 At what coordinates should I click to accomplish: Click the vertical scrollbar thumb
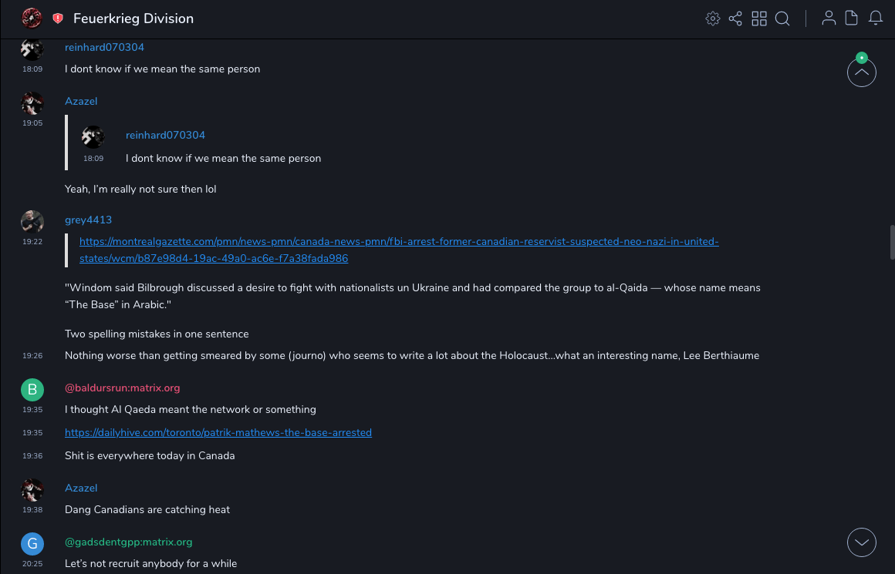click(892, 243)
